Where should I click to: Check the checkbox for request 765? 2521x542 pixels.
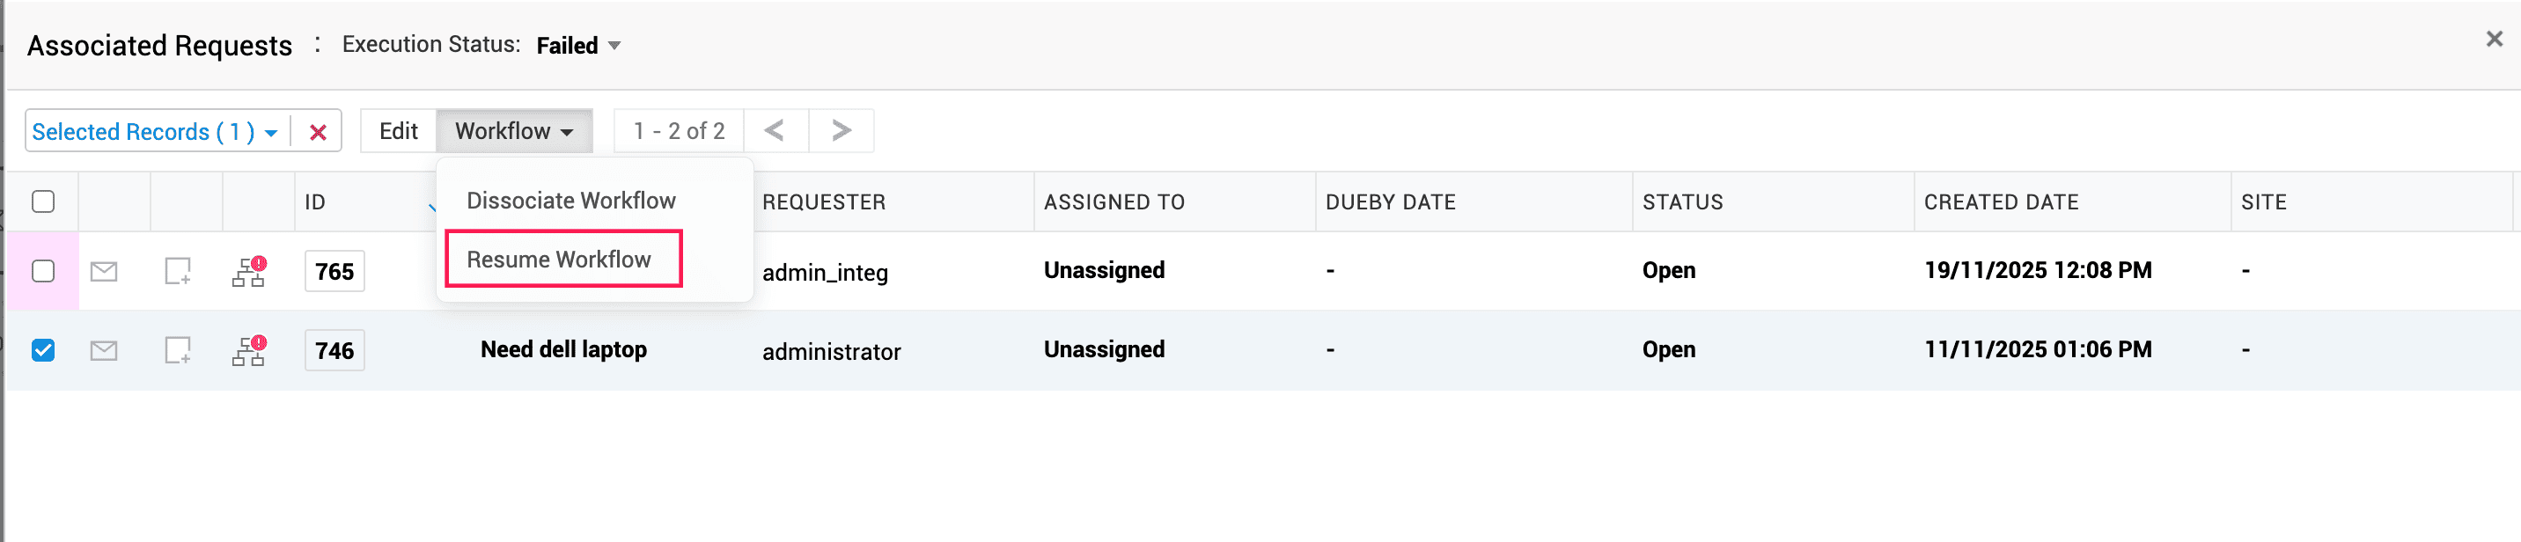pos(43,271)
